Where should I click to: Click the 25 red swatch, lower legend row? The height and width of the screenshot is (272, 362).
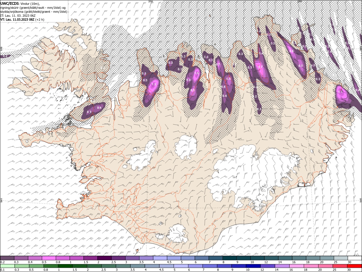[340, 266]
